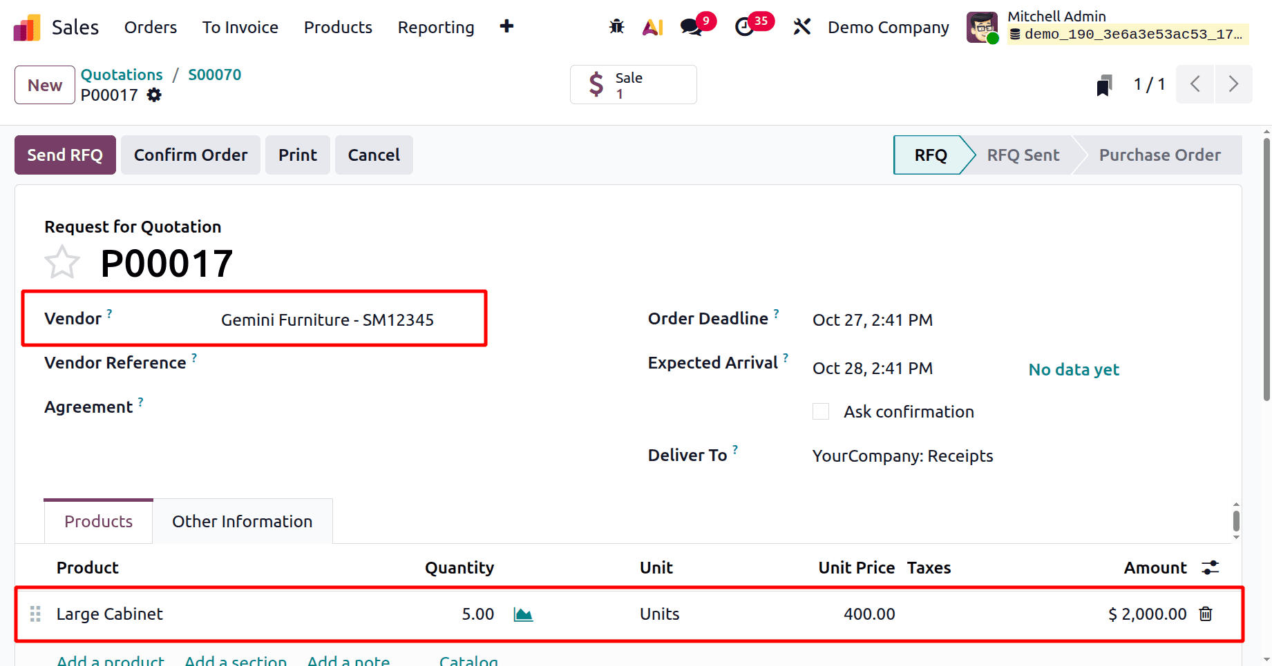Open the activities clock icon showing 35
The height and width of the screenshot is (666, 1272).
tap(746, 27)
